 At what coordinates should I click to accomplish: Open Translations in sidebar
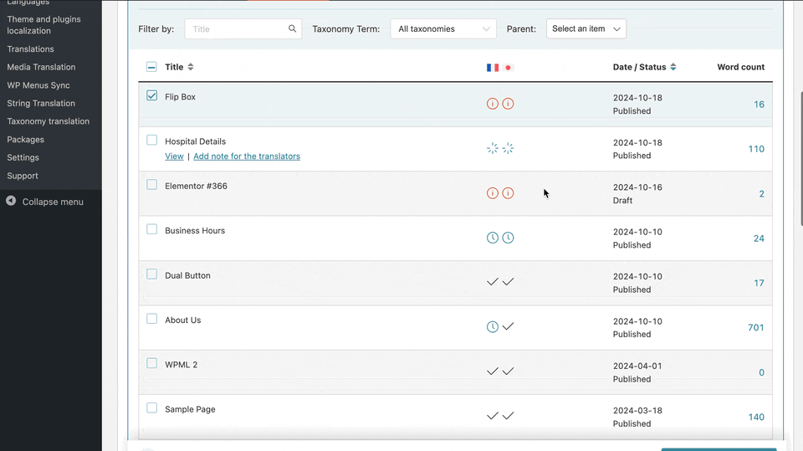[x=30, y=49]
